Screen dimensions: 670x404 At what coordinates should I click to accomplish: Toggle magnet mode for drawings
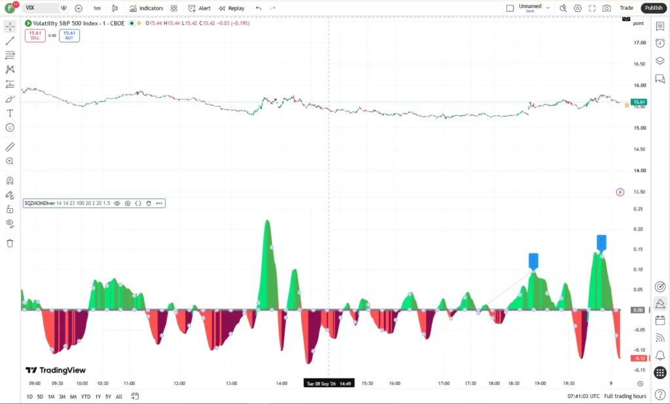pos(10,181)
